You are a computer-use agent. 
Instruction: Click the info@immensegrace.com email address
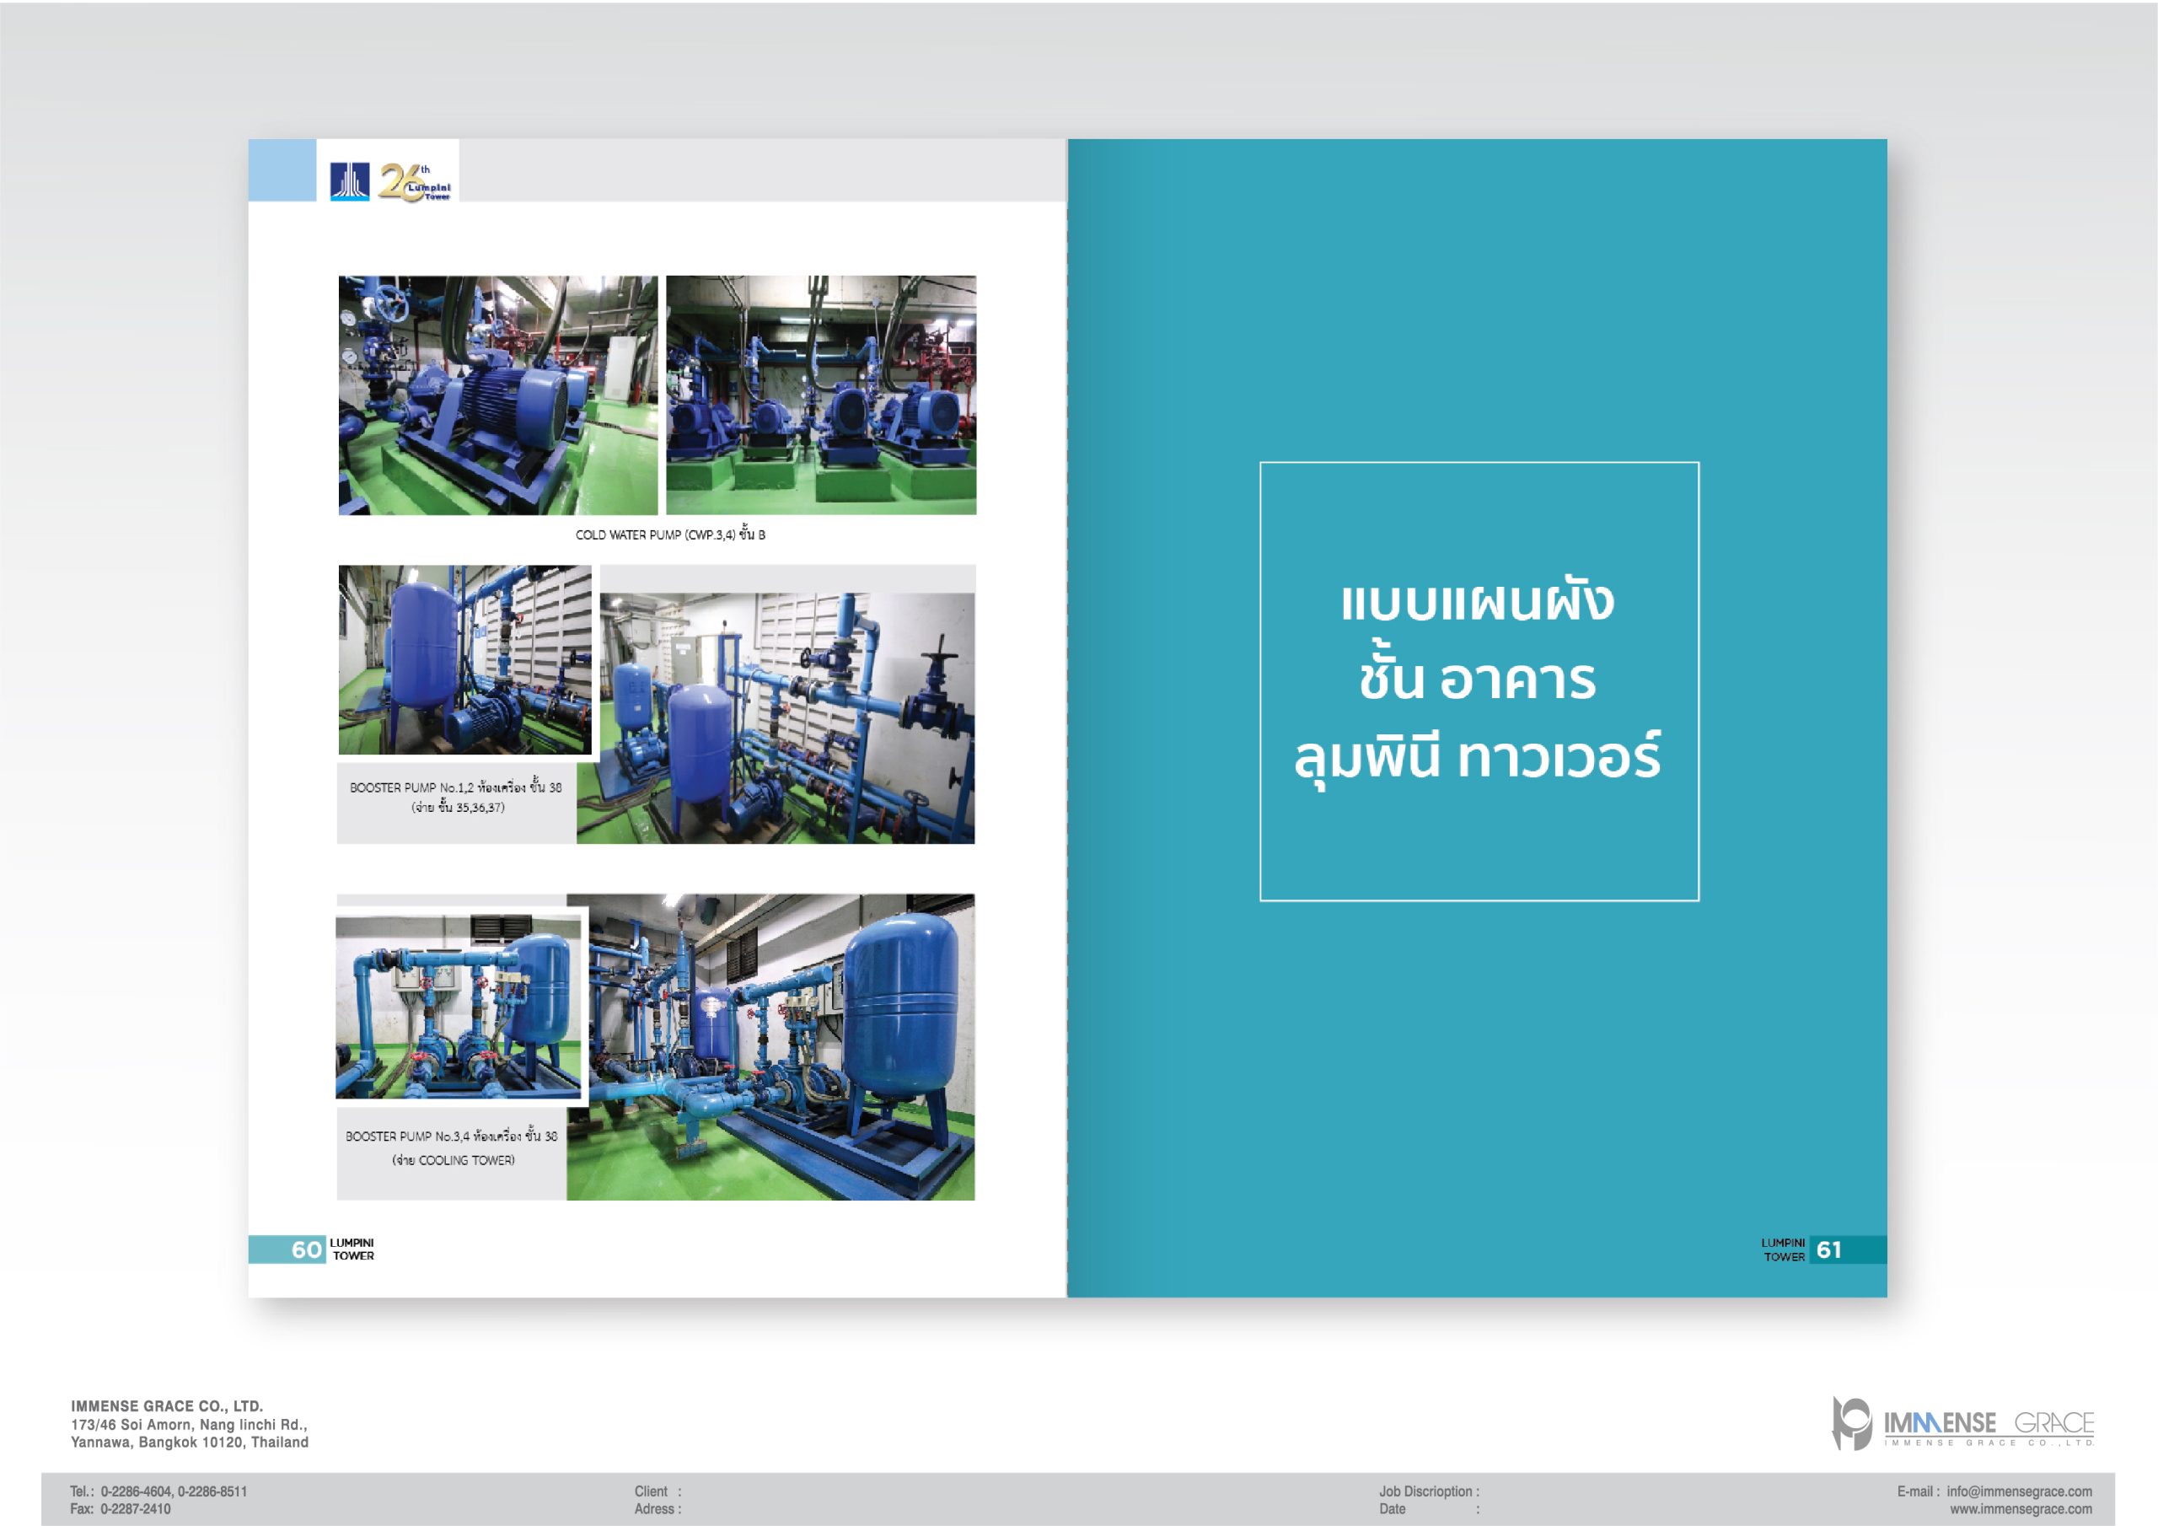[x=2019, y=1491]
